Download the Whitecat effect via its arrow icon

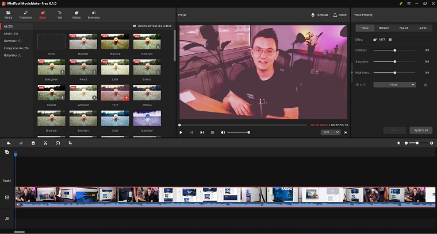click(94, 97)
